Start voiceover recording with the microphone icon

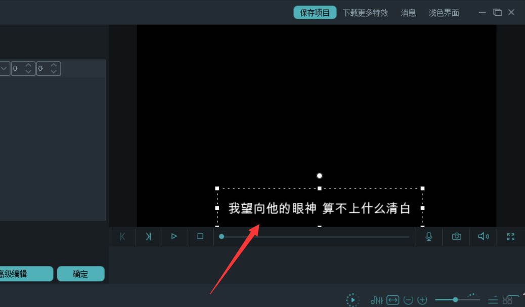tap(429, 236)
